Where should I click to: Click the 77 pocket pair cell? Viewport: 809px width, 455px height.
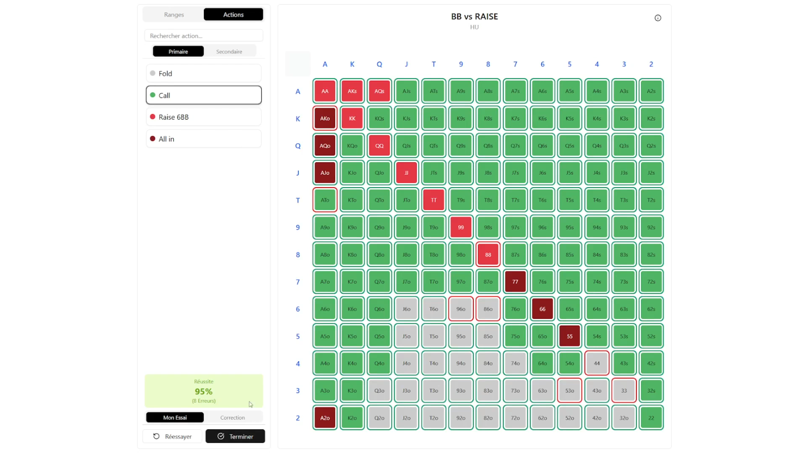515,281
